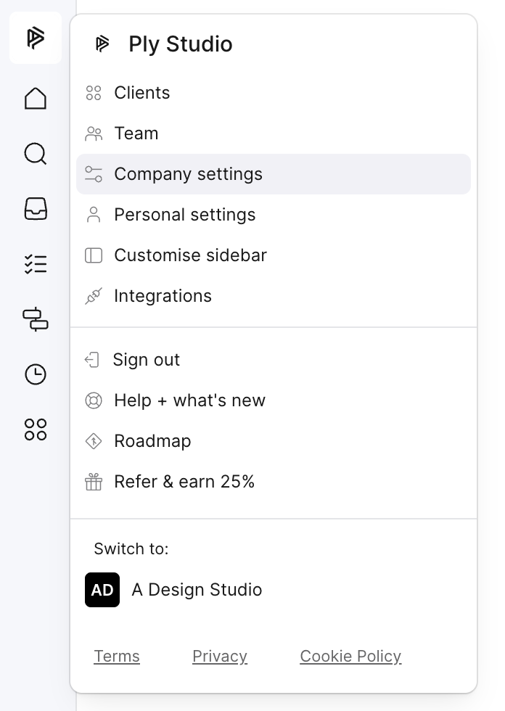Select Sign out

pyautogui.click(x=274, y=360)
